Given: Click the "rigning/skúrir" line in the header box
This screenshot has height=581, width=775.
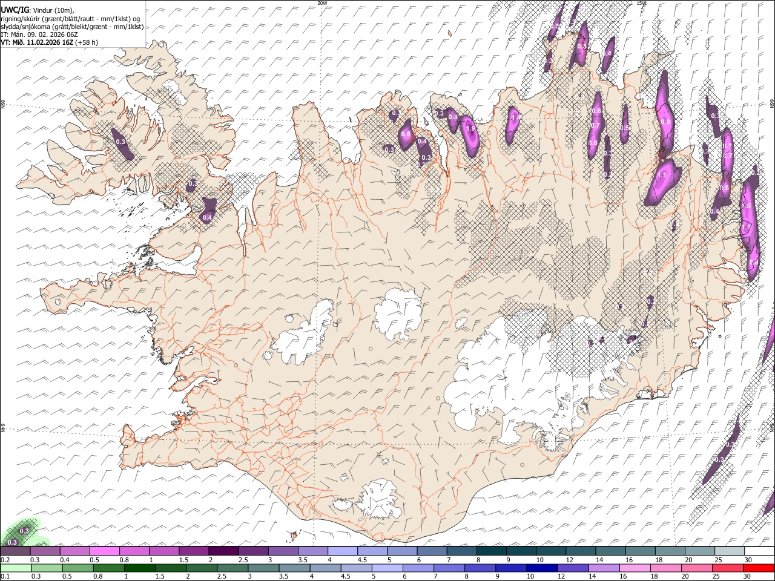Looking at the screenshot, I should coord(71,19).
